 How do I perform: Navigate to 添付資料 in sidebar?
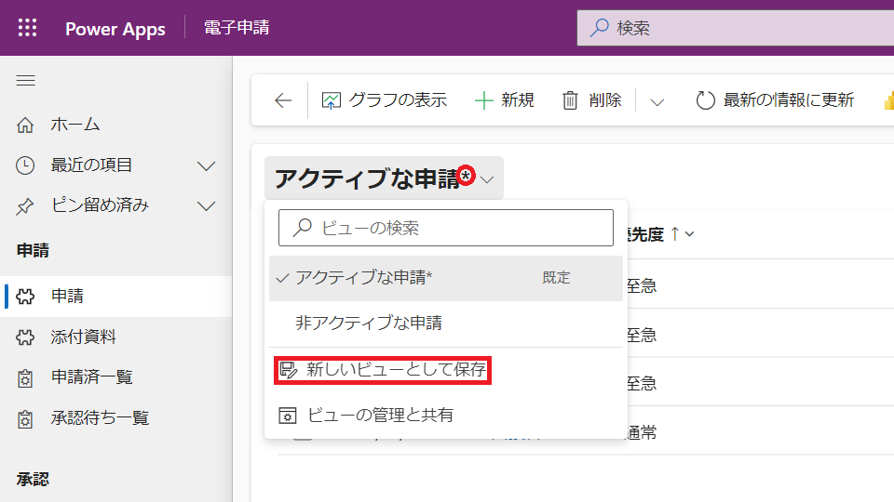point(83,337)
